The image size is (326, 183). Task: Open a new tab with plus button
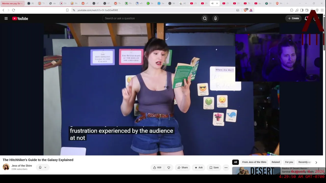[x=287, y=3]
